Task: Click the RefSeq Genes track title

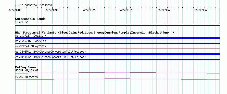Action: pyautogui.click(x=26, y=68)
